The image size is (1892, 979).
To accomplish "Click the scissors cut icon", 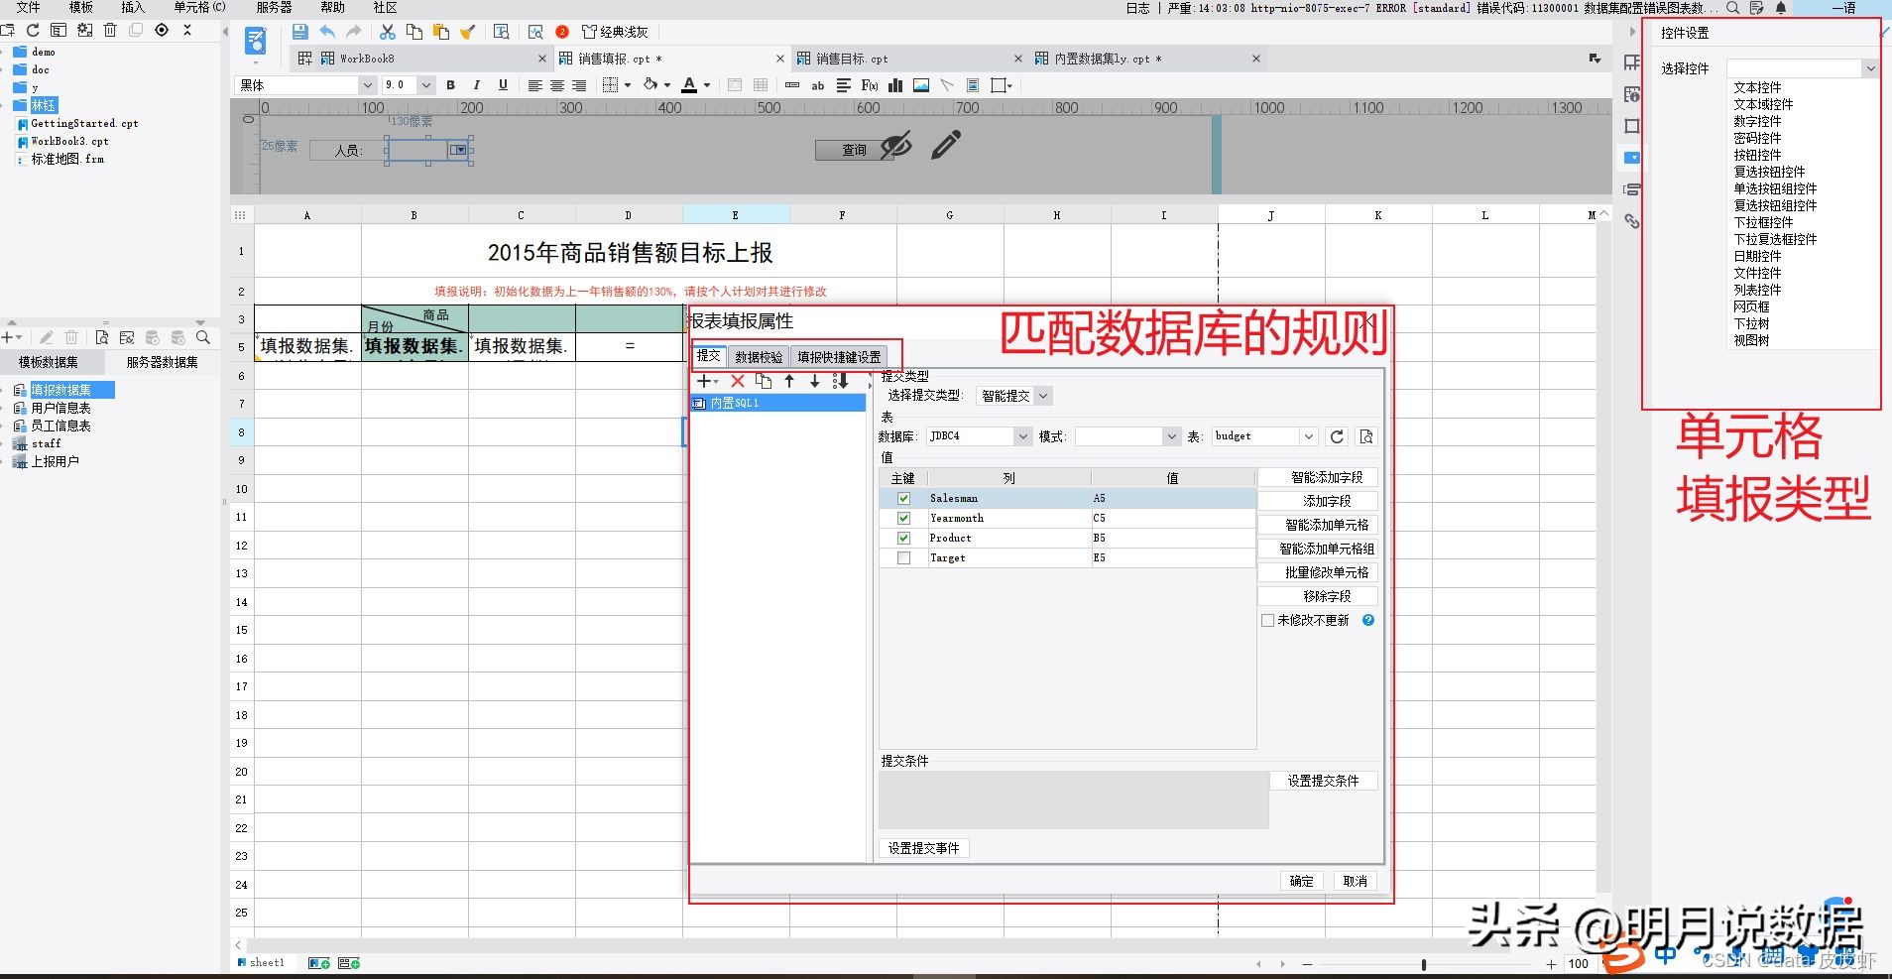I will coord(388,32).
